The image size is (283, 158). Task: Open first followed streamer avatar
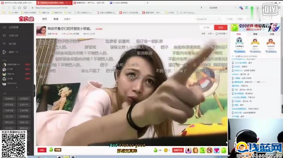[4, 64]
